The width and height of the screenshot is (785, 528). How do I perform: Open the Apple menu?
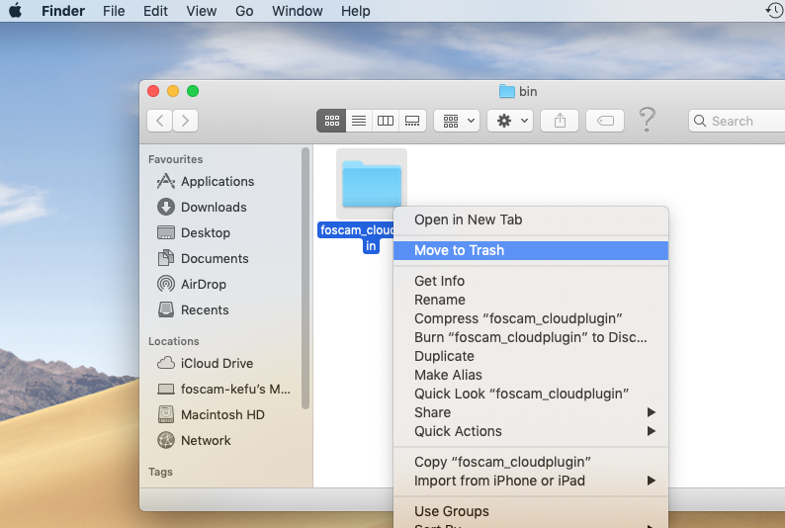coord(15,10)
